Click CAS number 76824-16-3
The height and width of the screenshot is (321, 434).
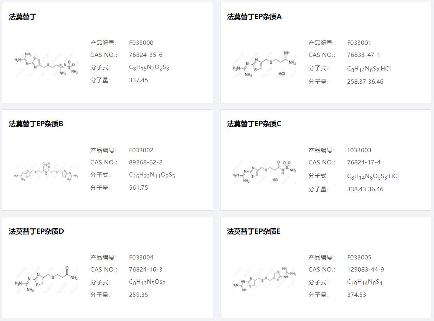[146, 270]
